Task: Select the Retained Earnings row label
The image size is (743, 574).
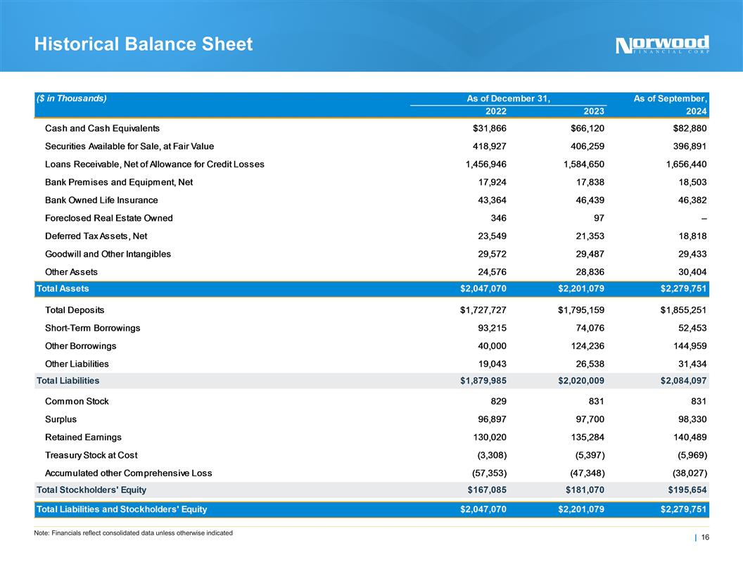Action: (x=83, y=438)
